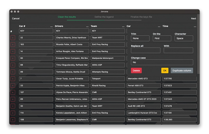Open the Change case dropdown
The height and width of the screenshot is (134, 209).
162,62
